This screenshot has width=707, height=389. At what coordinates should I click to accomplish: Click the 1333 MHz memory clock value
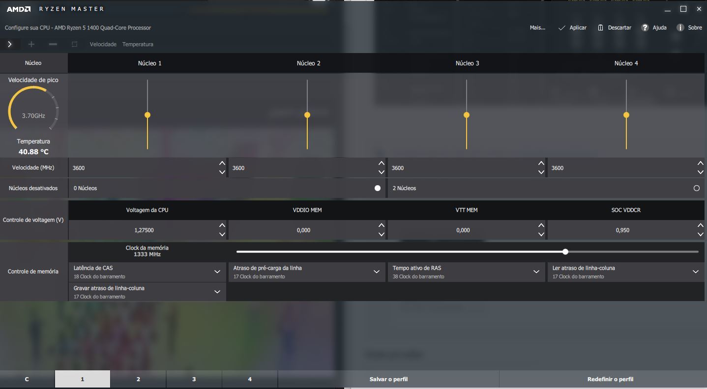click(147, 254)
